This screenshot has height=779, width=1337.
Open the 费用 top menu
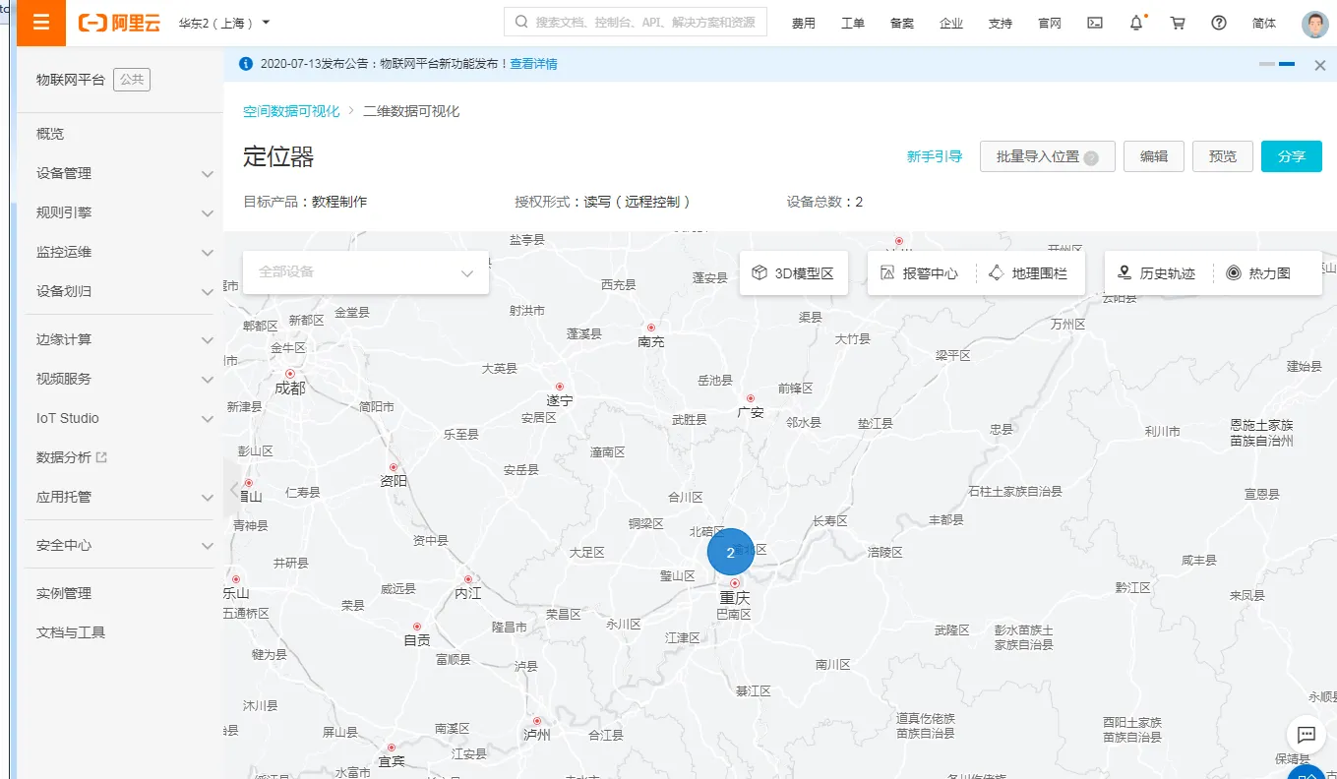click(804, 23)
